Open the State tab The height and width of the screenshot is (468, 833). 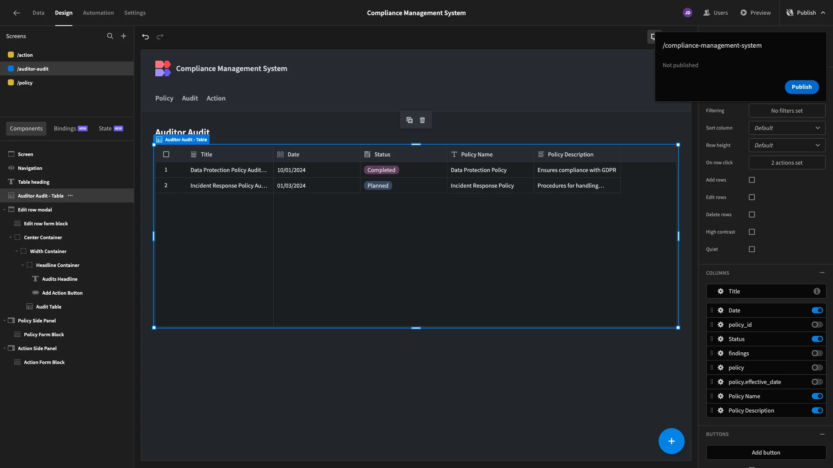pos(111,129)
